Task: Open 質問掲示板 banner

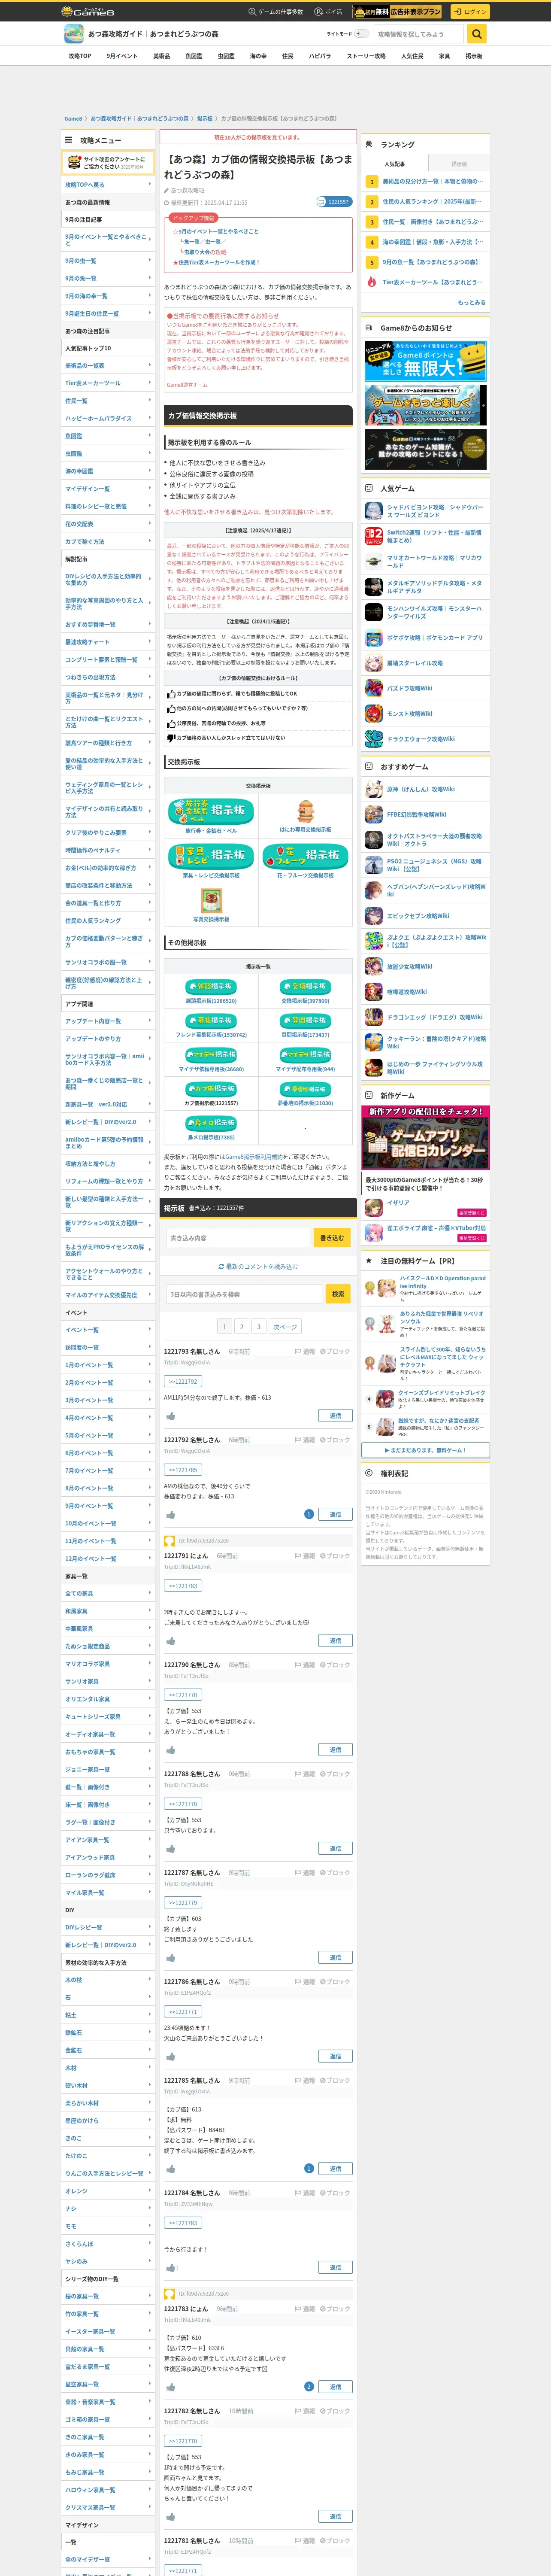Action: (x=305, y=1021)
